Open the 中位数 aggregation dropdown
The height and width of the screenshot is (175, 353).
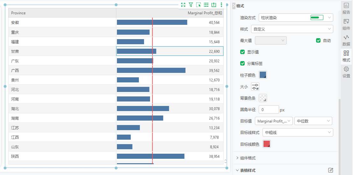[x=313, y=121]
